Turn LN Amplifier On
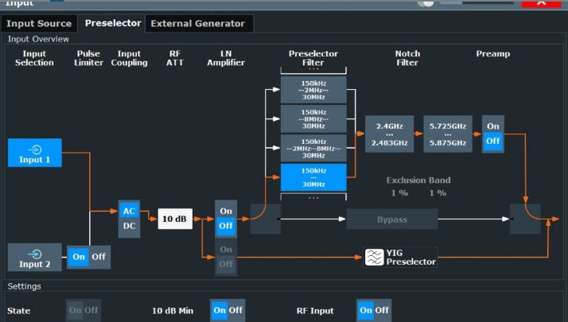Image resolution: width=568 pixels, height=322 pixels. (226, 211)
